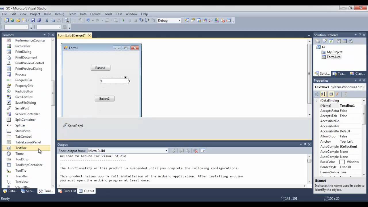Close the Form1.vb [Design] tab
The width and height of the screenshot is (368, 207).
tap(89, 35)
